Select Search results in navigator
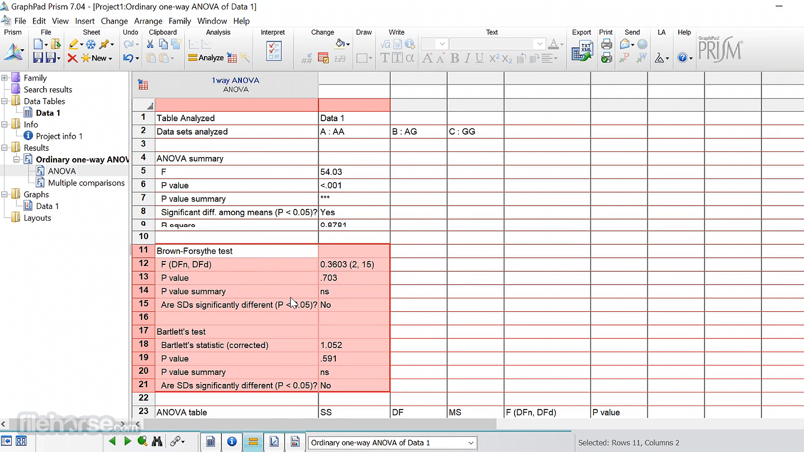 tap(48, 90)
